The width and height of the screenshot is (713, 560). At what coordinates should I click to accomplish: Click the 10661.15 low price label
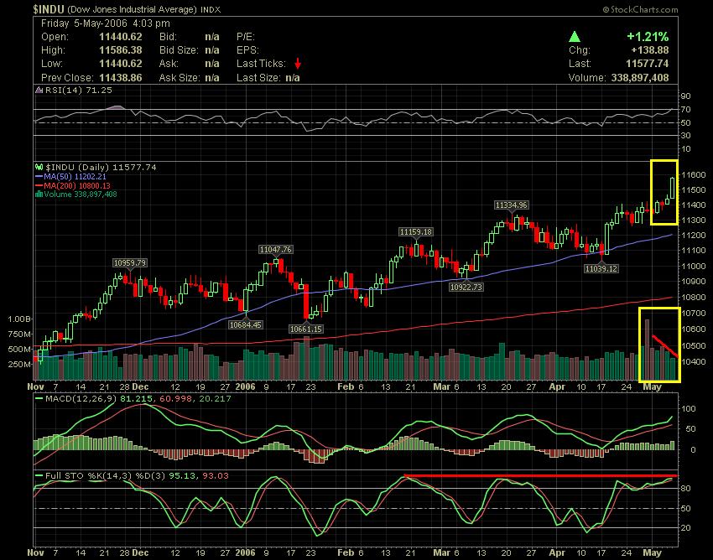point(306,329)
